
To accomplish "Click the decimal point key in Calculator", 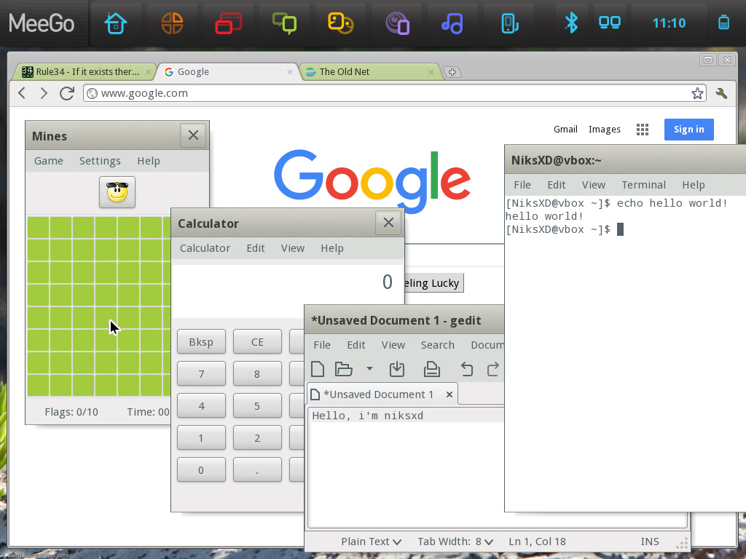I will point(257,470).
